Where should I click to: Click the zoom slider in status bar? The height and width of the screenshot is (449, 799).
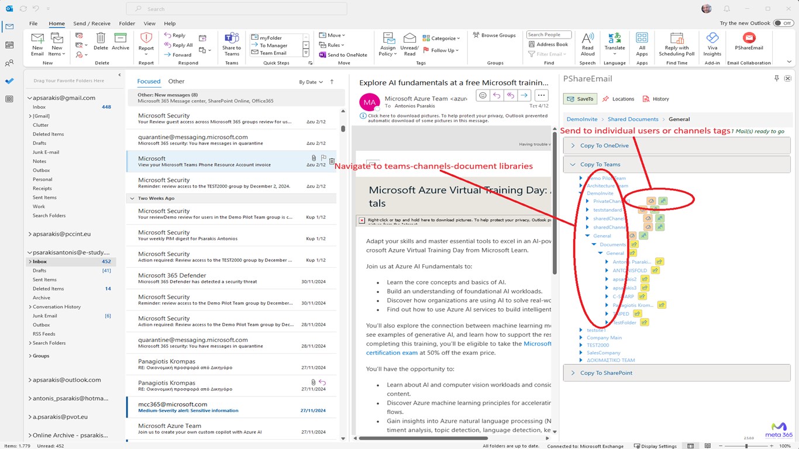tap(746, 446)
